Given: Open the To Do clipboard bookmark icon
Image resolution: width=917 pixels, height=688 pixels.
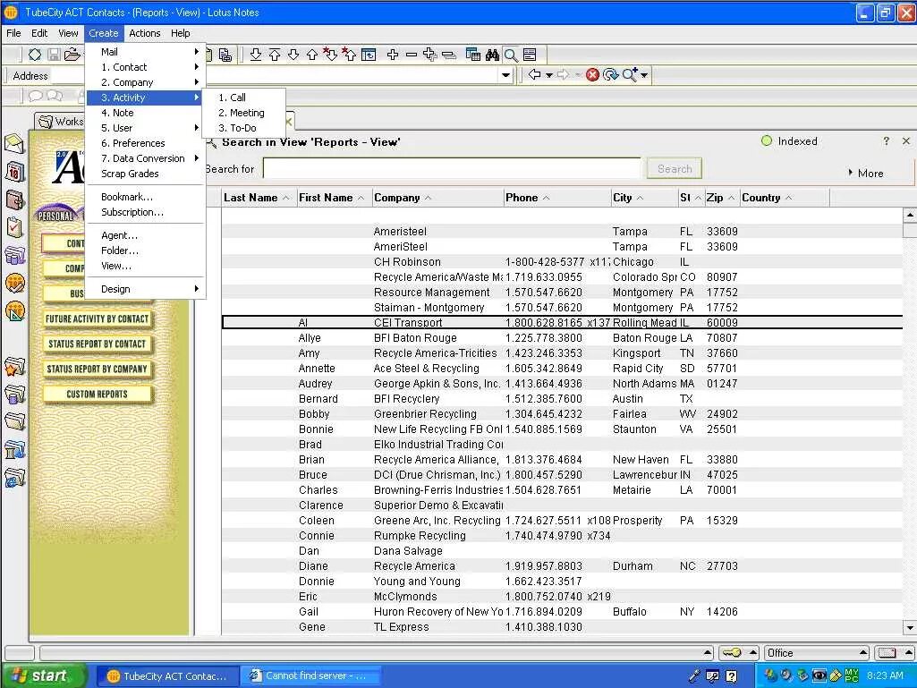Looking at the screenshot, I should pyautogui.click(x=14, y=227).
